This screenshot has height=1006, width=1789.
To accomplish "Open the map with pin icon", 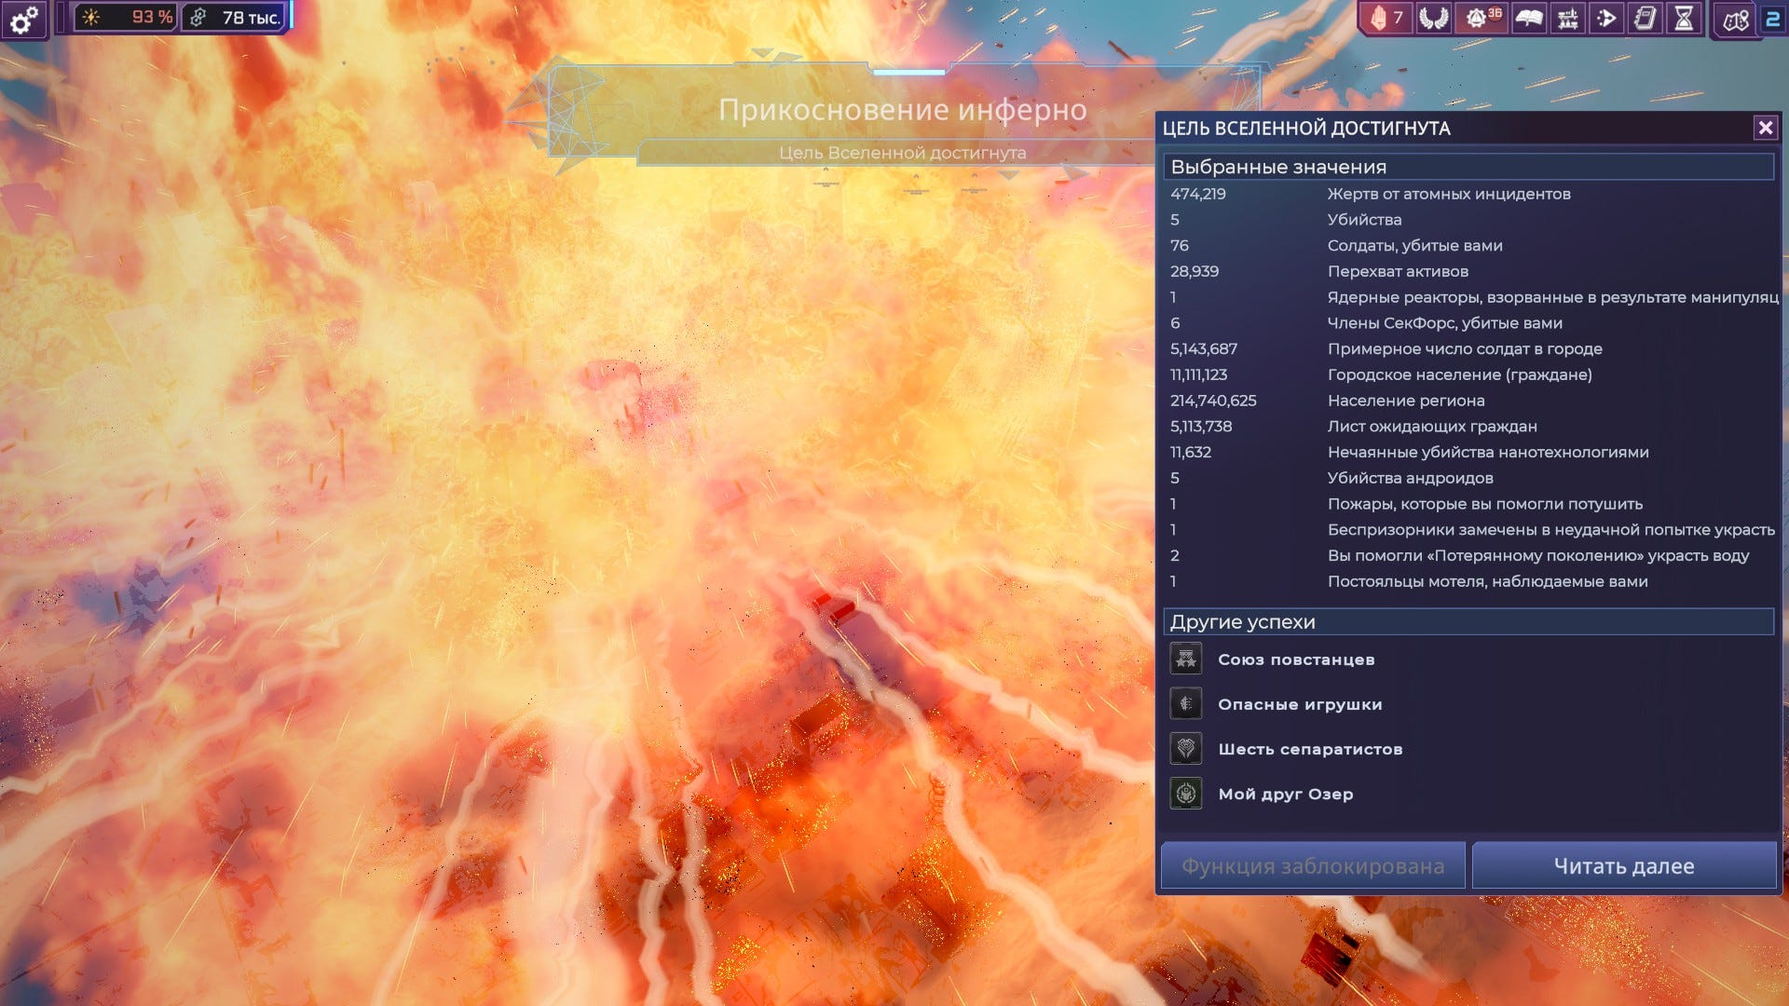I will click(1736, 20).
